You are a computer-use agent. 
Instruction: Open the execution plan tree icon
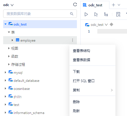106,14
